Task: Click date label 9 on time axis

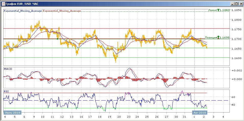Action: pyautogui.click(x=34, y=117)
